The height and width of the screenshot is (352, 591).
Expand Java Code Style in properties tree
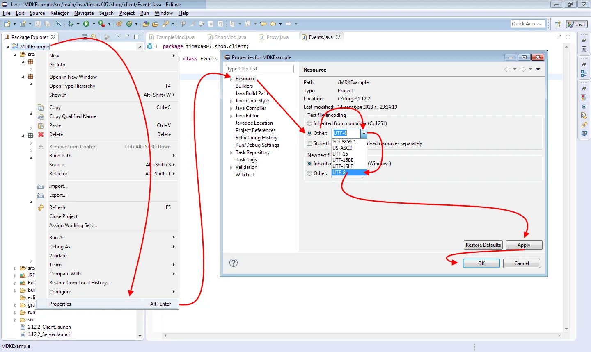(x=231, y=101)
